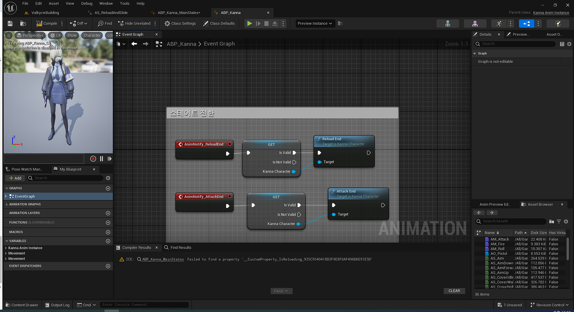Add a new graph with plus icon

click(108, 188)
